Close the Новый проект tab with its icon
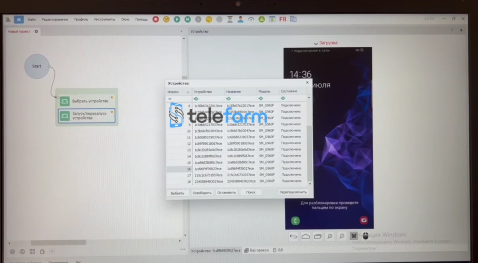This screenshot has height=263, width=478. pos(36,31)
